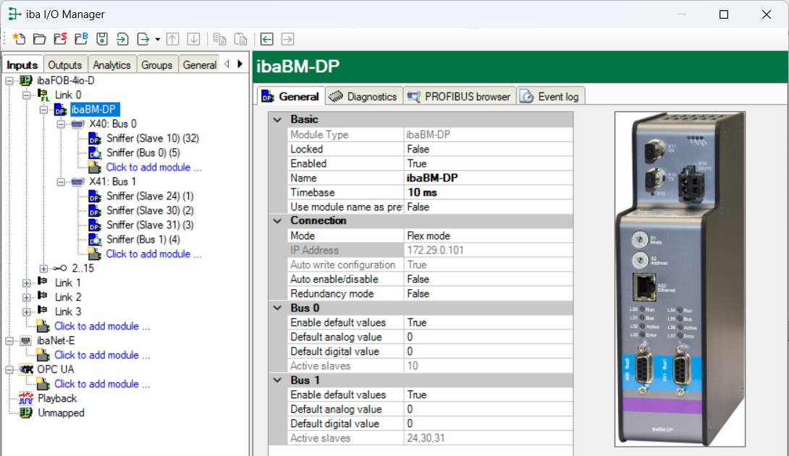Expand the Link 1 tree node
The image size is (789, 456).
[27, 283]
